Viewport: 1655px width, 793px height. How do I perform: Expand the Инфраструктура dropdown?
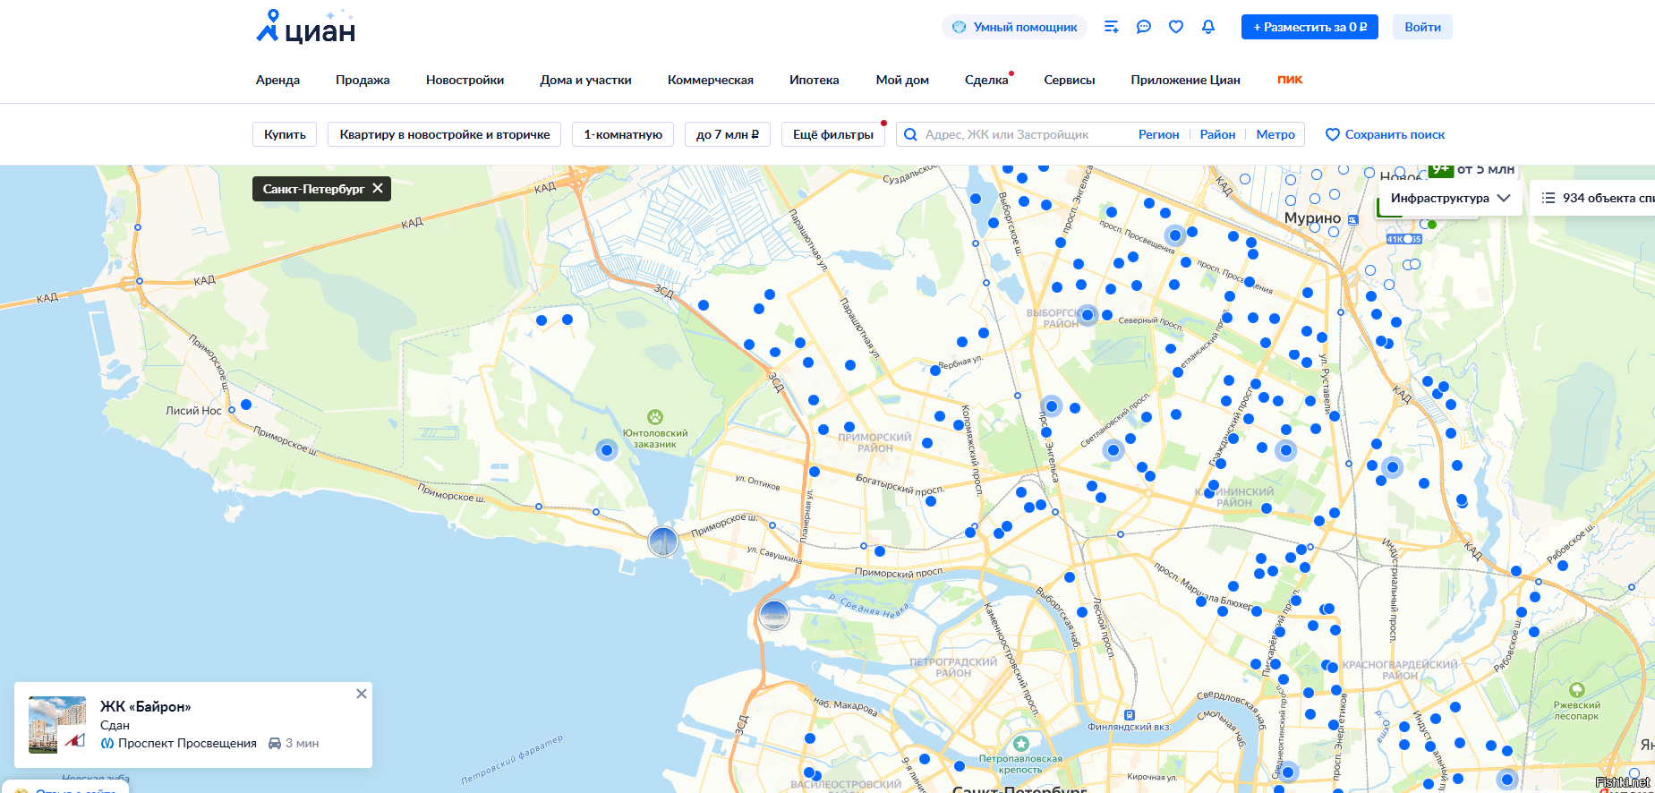1450,198
